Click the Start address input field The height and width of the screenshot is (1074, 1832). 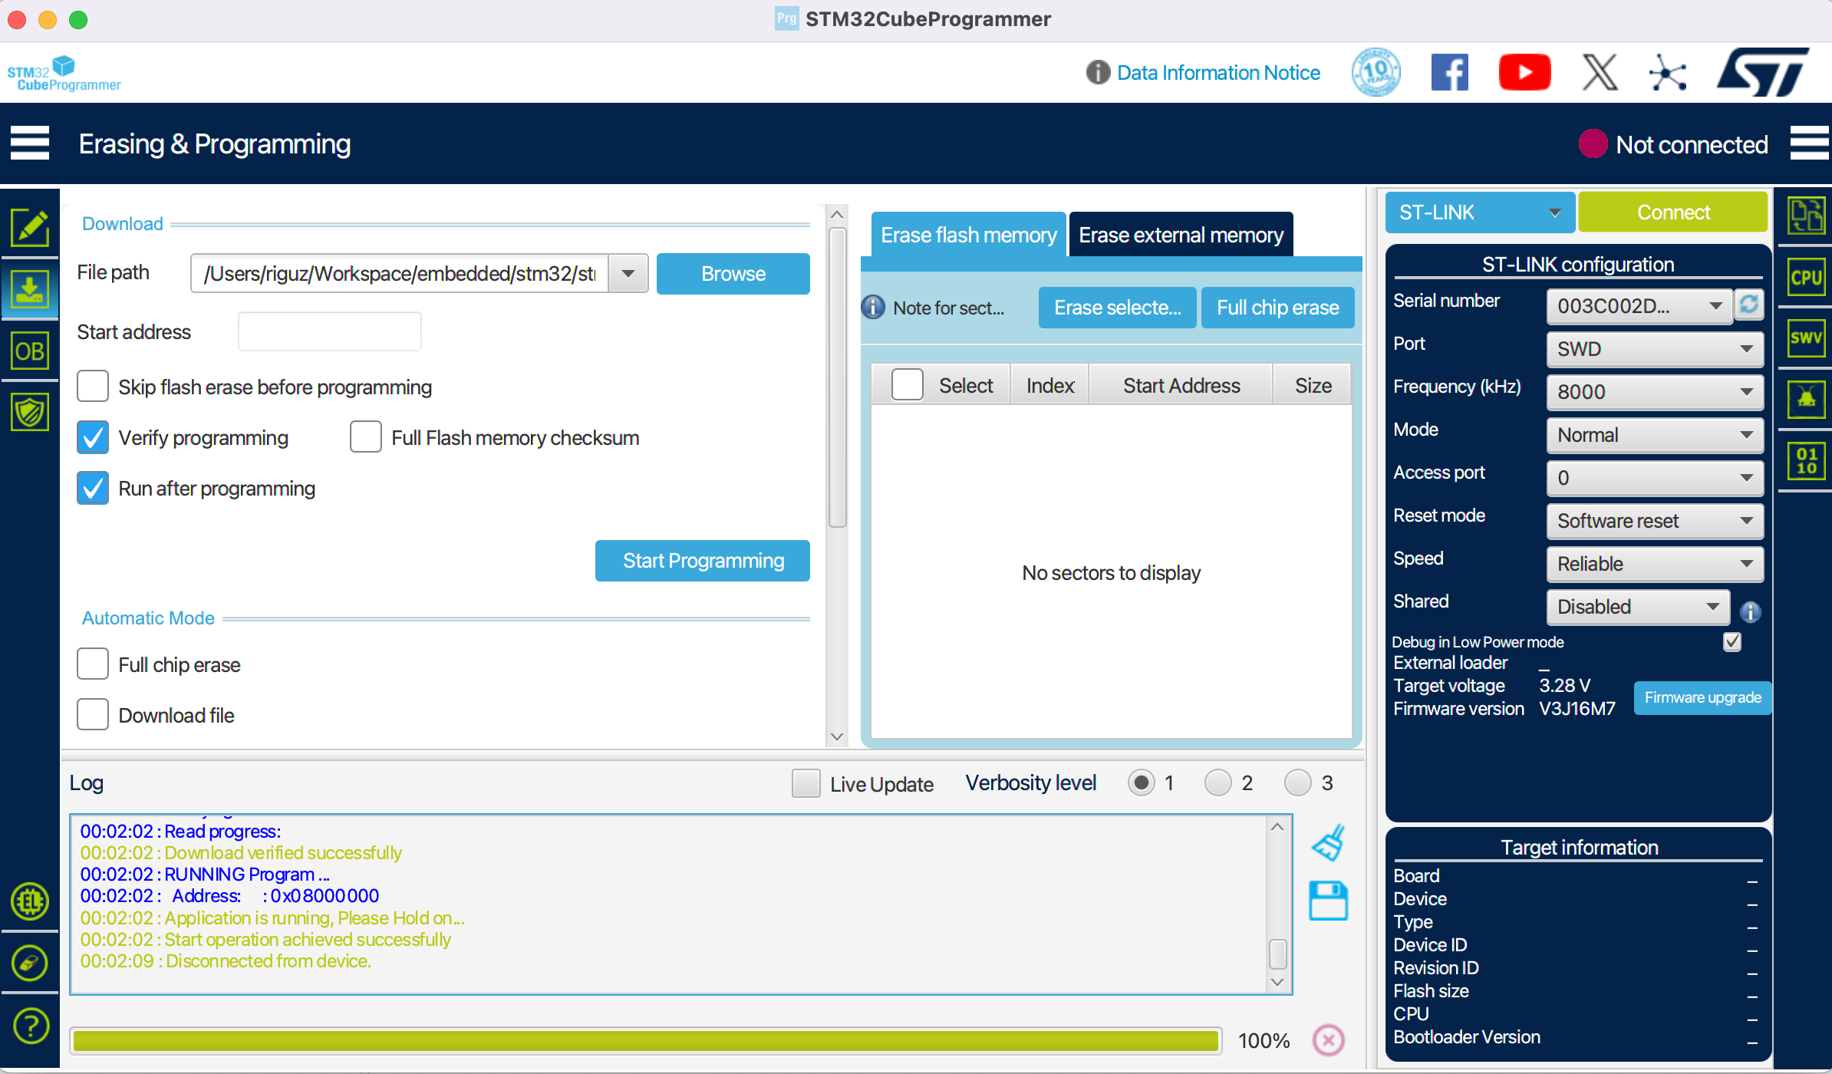point(329,331)
